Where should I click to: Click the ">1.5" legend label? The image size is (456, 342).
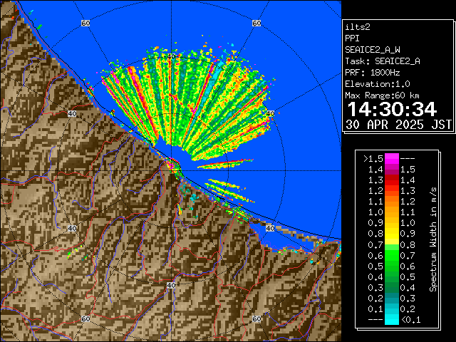373,159
